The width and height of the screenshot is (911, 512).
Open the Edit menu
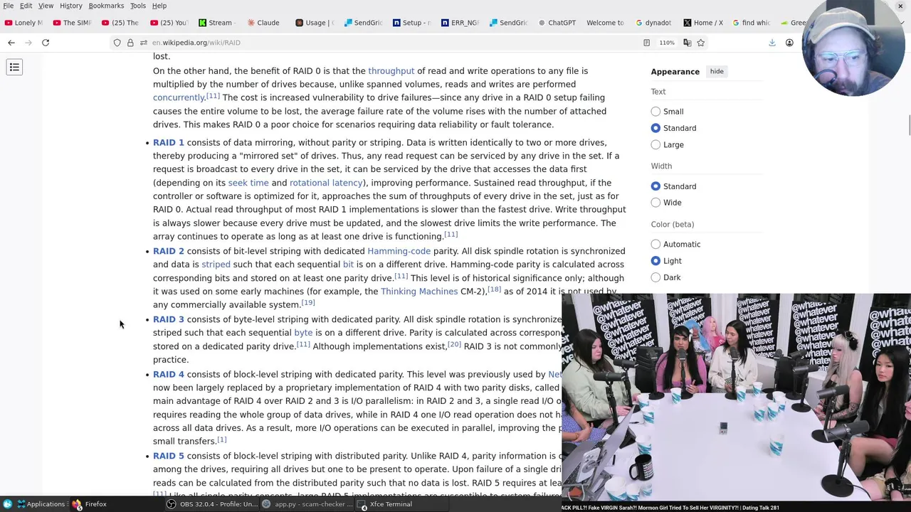[26, 6]
